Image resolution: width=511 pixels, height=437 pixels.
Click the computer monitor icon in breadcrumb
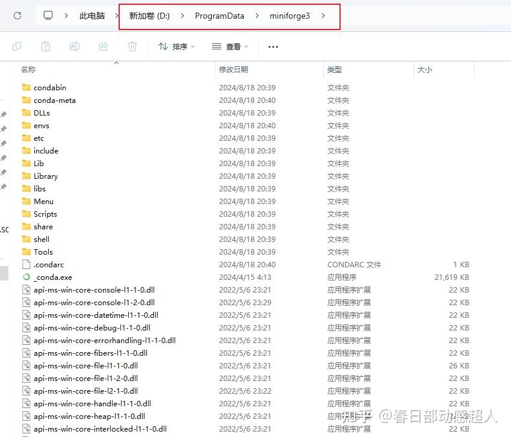pyautogui.click(x=48, y=15)
